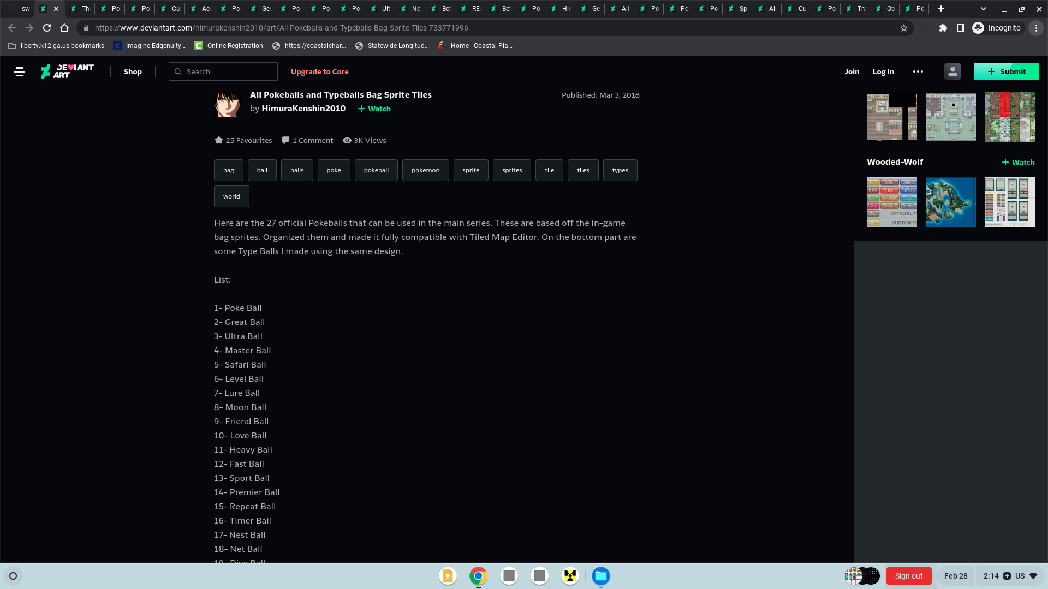This screenshot has height=589, width=1048.
Task: Open the type labels thumbnail by Wooded-Wolf
Action: tap(892, 202)
